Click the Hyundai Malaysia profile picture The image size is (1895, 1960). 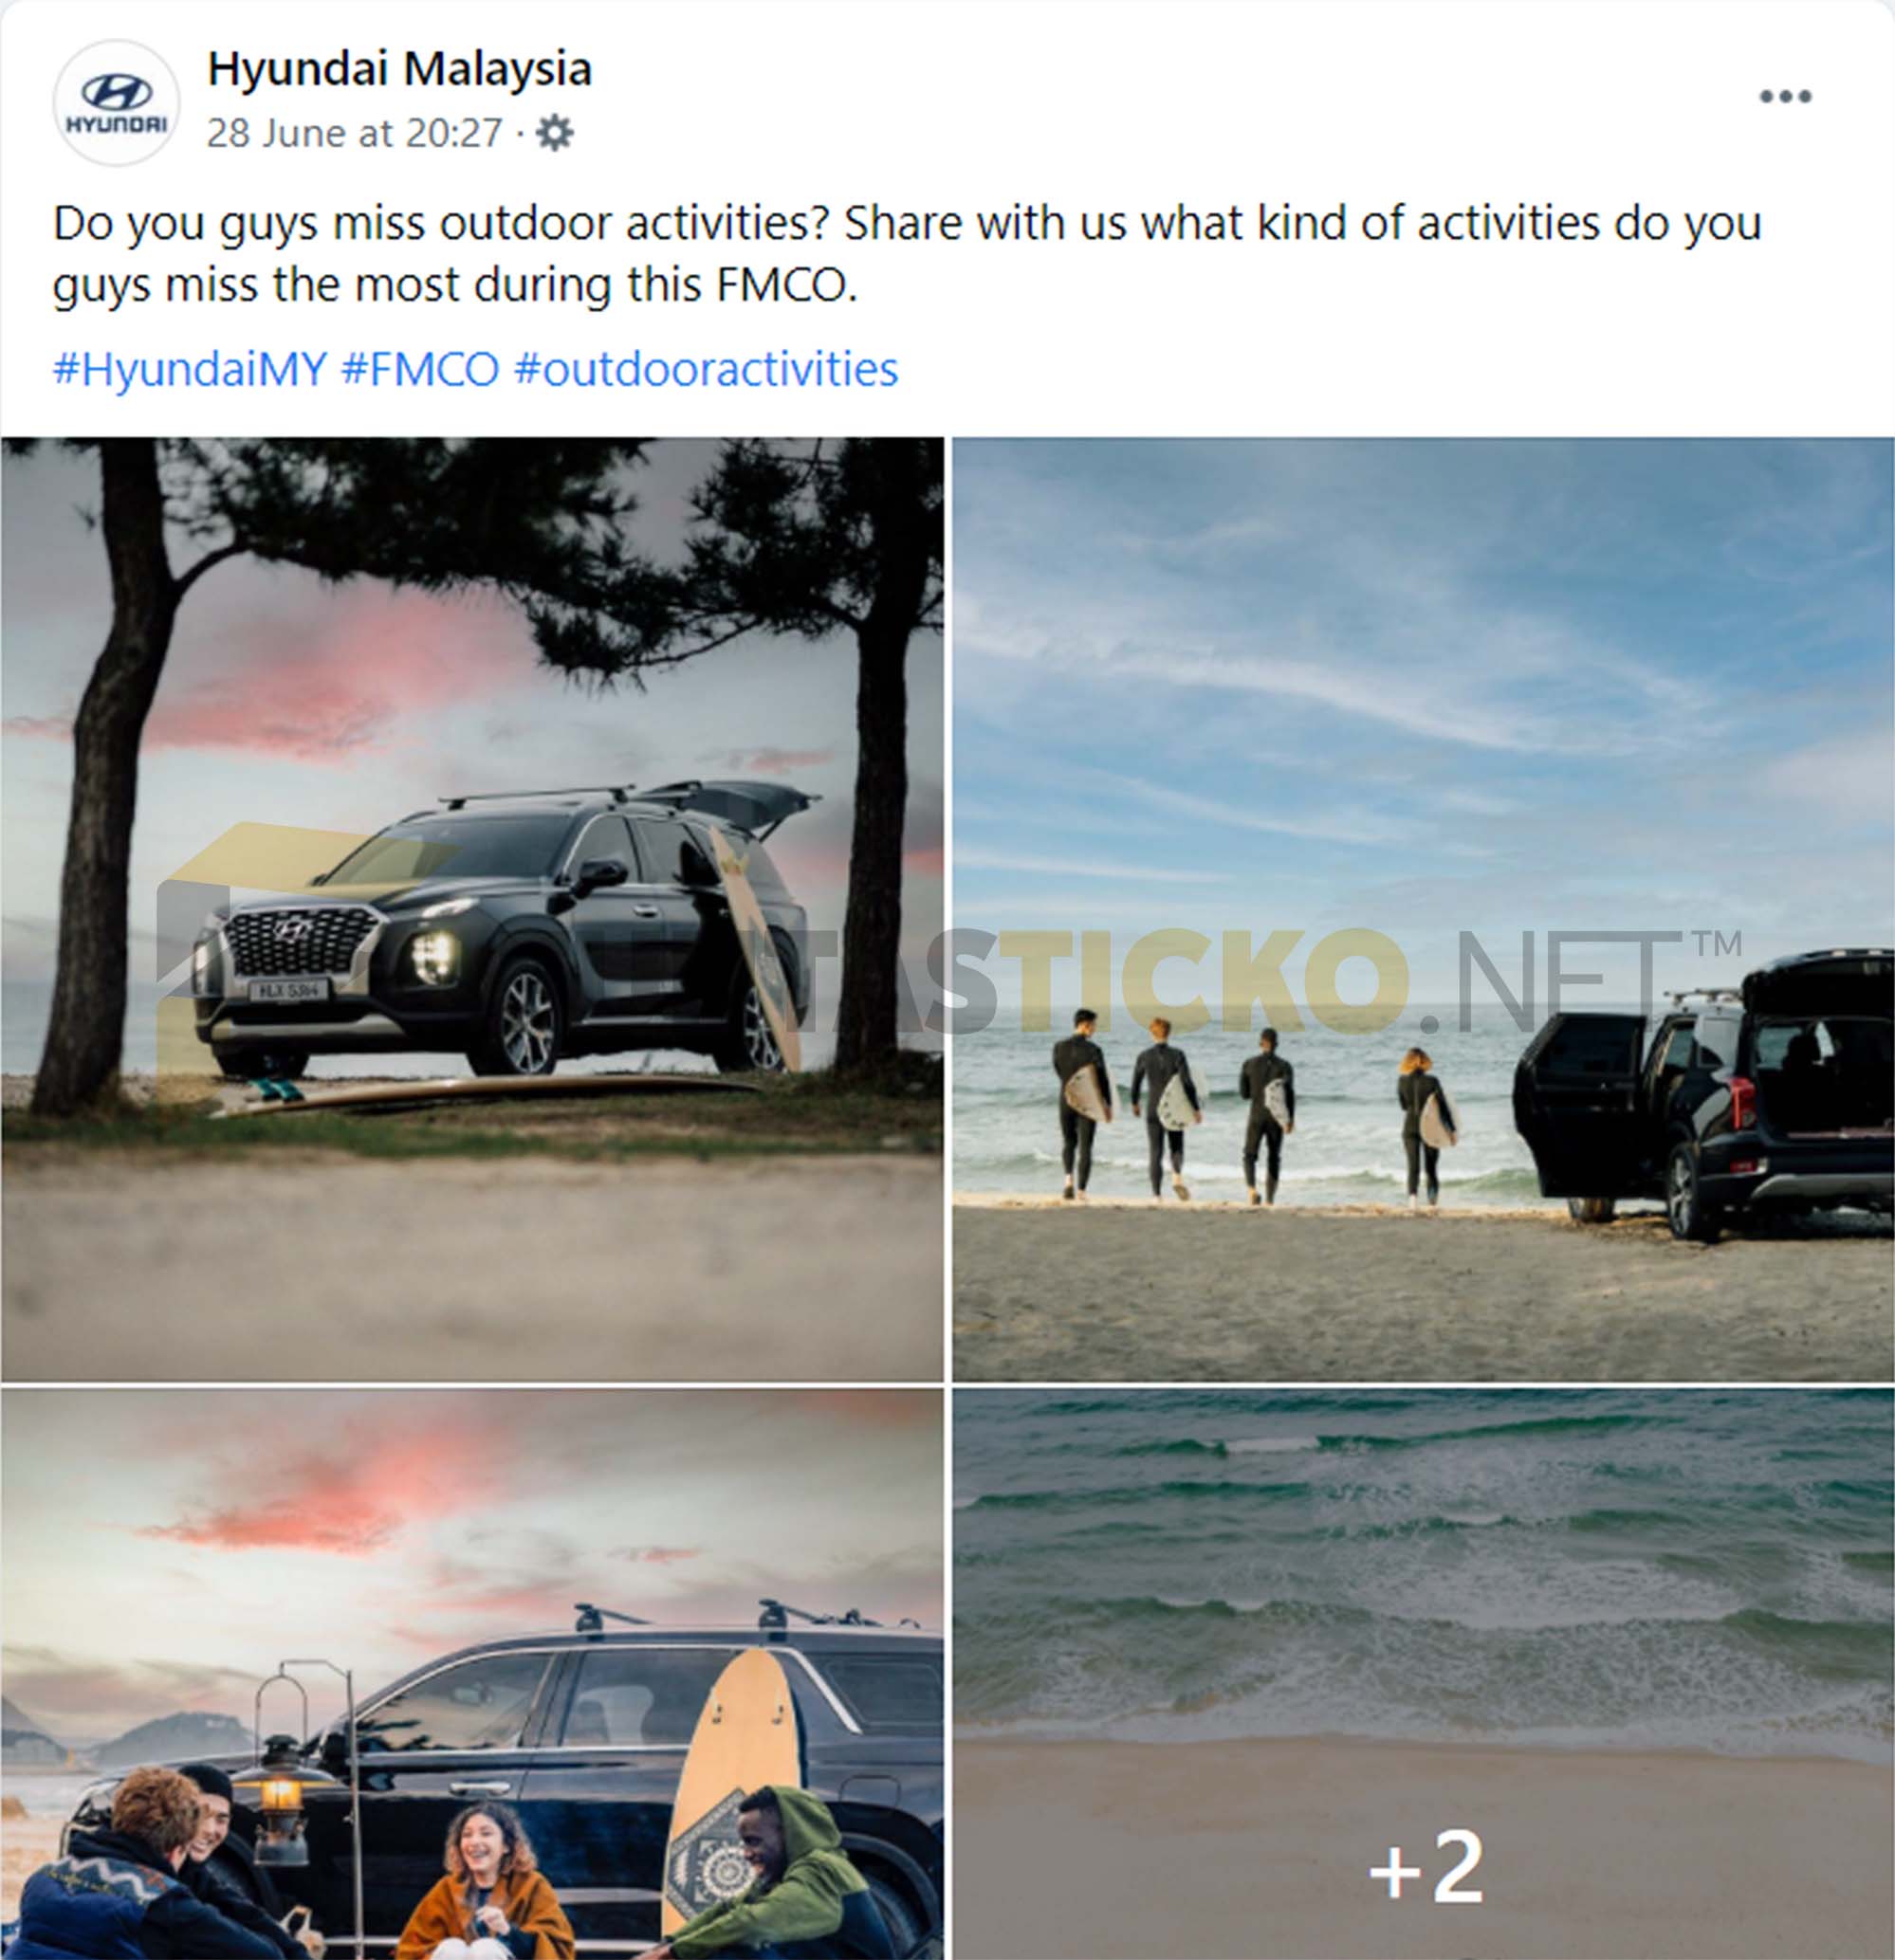coord(116,102)
